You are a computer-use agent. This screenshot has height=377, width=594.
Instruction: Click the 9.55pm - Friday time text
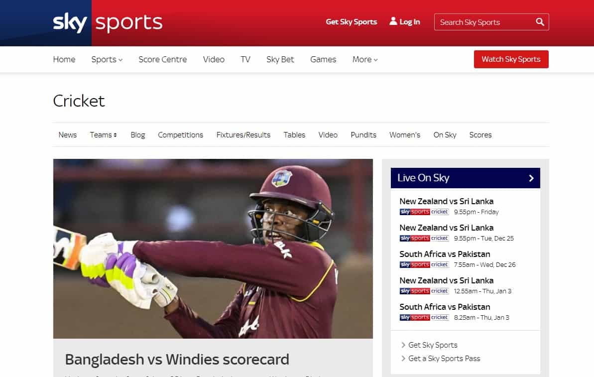(476, 212)
